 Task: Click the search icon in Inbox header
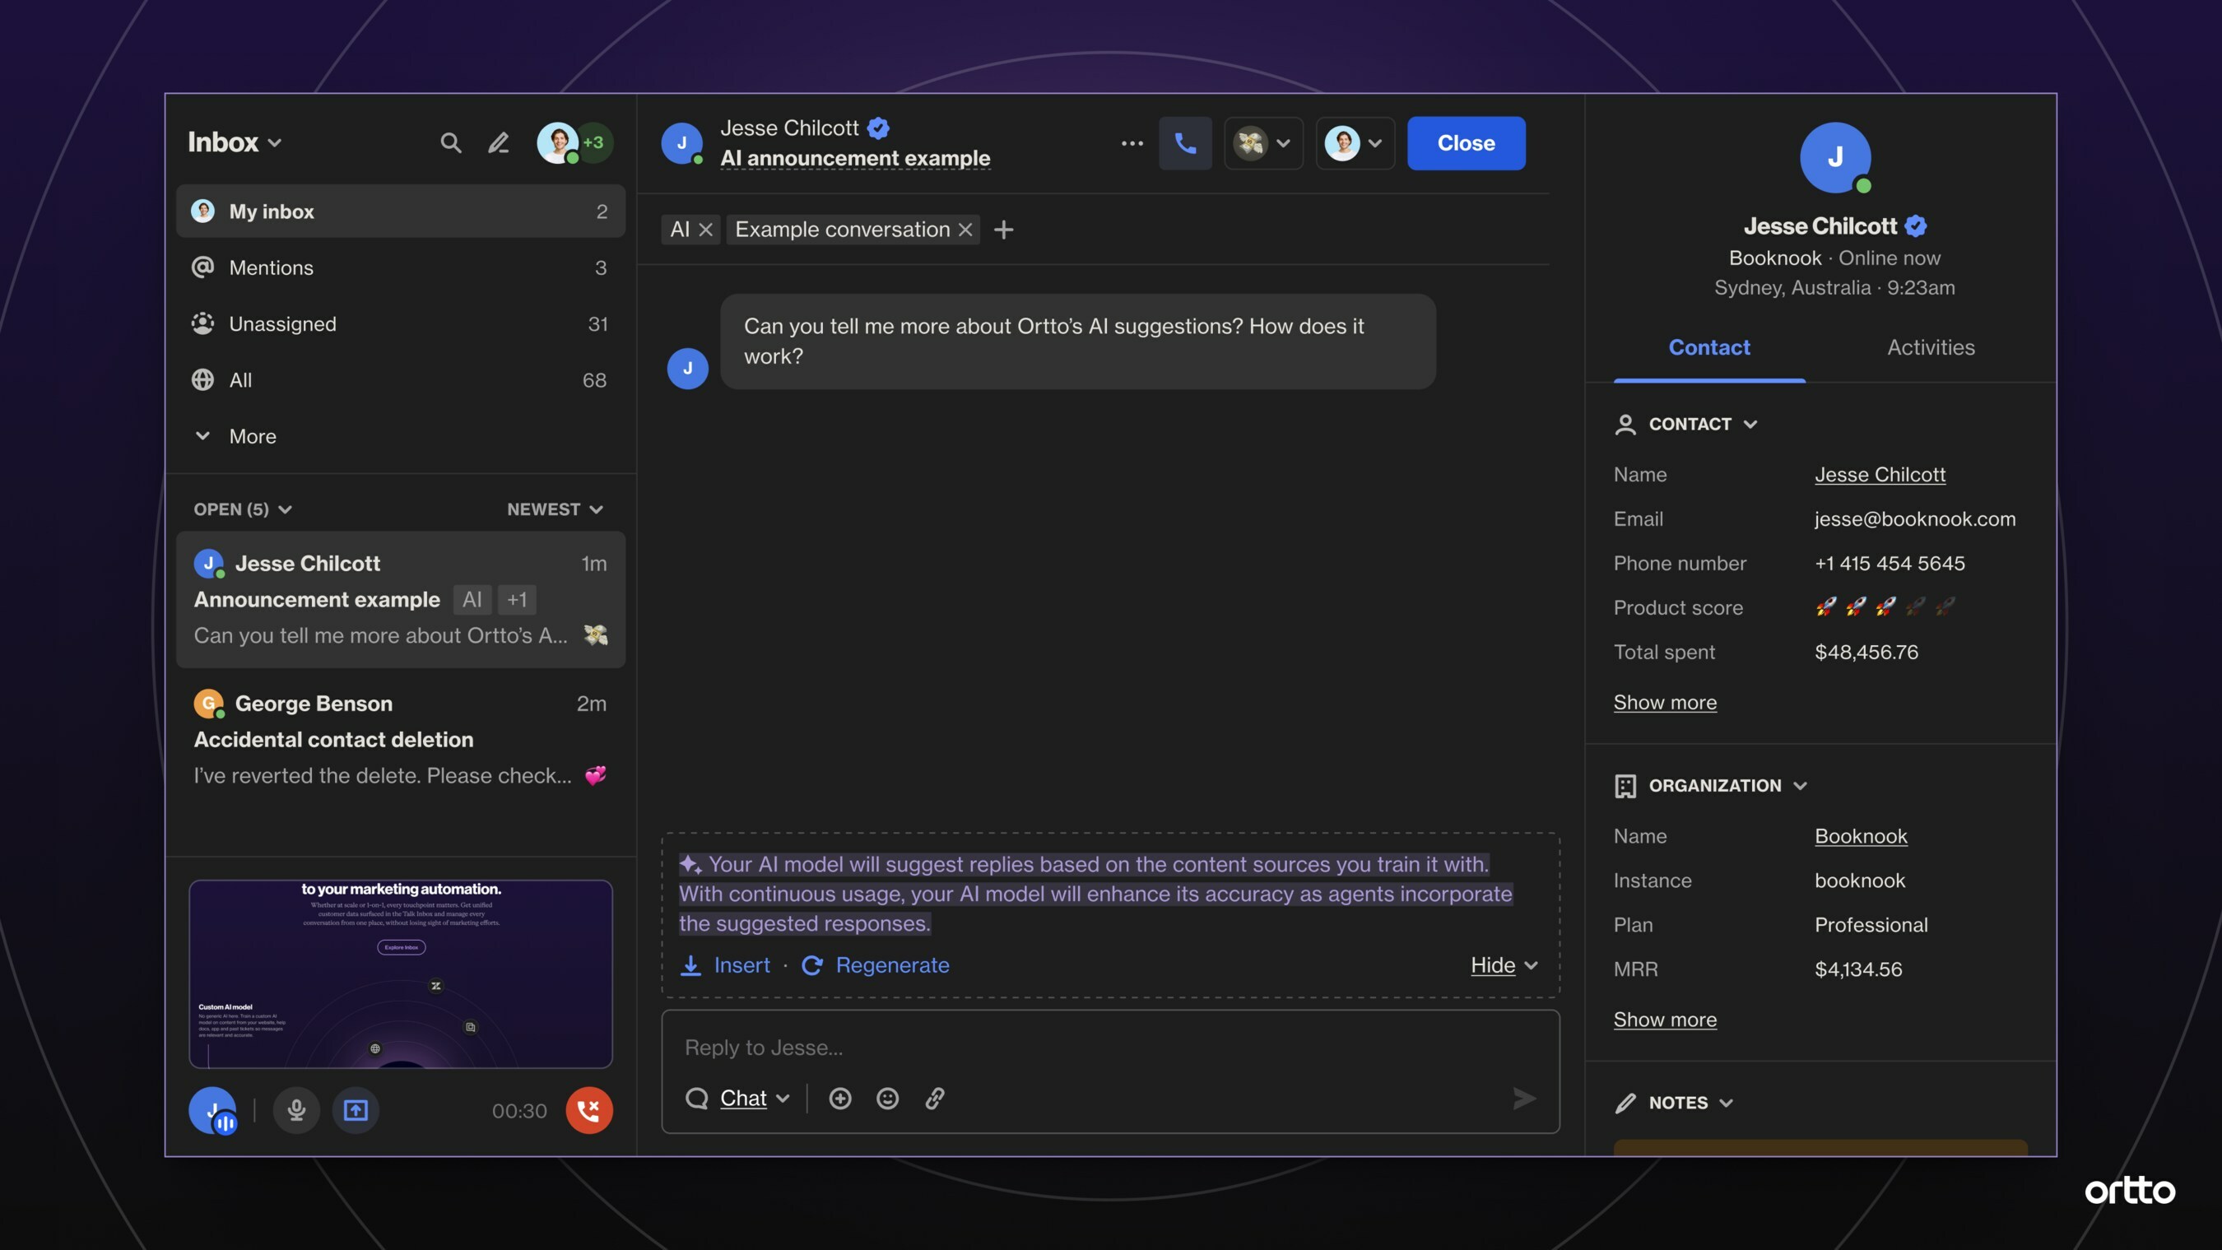point(450,142)
